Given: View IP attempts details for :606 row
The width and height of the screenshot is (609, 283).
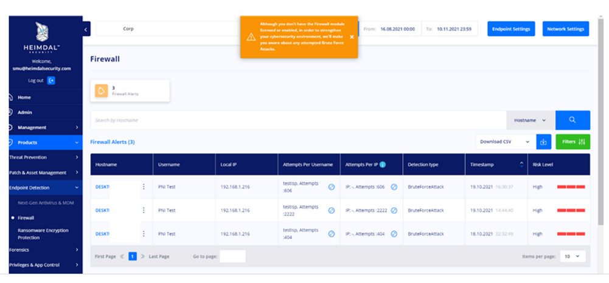Looking at the screenshot, I should coord(394,187).
